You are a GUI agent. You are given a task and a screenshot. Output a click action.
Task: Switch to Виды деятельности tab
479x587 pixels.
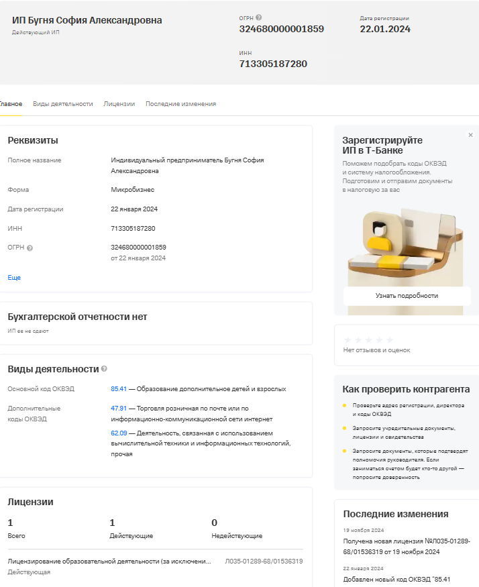(63, 104)
